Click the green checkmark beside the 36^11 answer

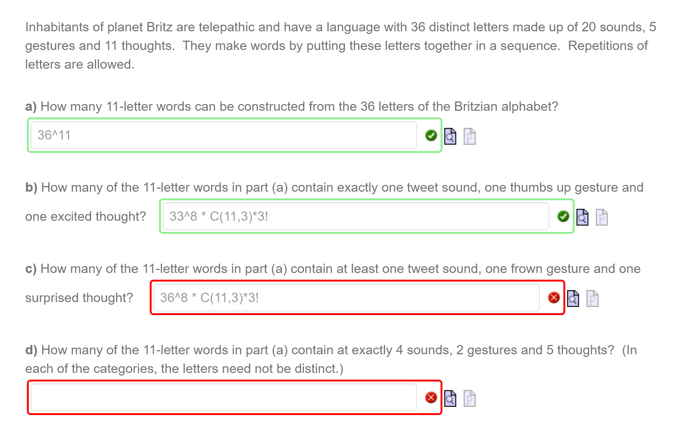click(x=431, y=135)
